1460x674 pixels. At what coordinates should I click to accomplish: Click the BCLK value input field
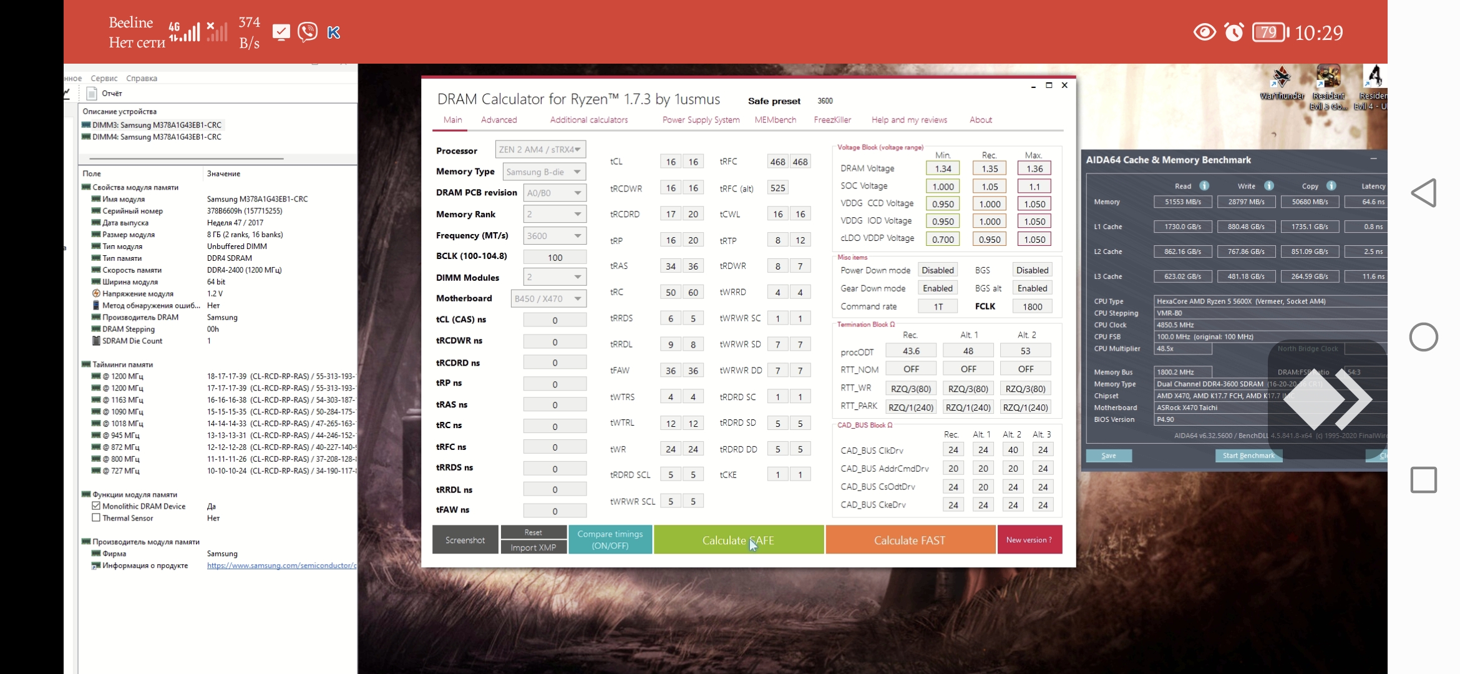[x=554, y=257]
